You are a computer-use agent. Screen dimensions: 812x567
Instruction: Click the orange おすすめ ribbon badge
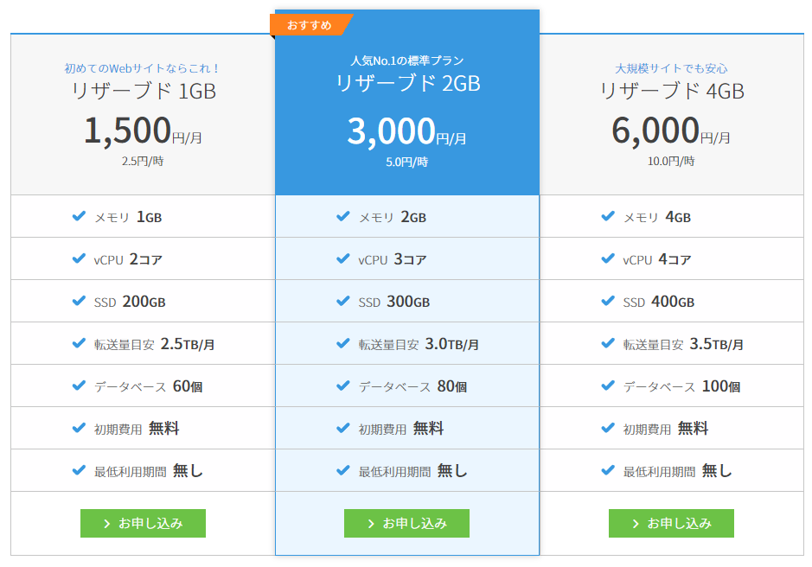click(310, 25)
